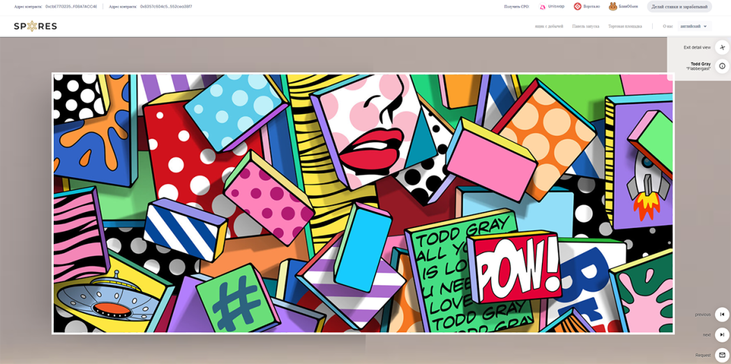The image size is (731, 364).
Task: Click the 'previous' label text
Action: click(702, 314)
